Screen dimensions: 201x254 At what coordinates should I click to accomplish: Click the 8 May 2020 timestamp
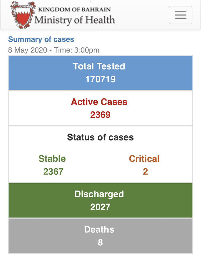pos(28,50)
